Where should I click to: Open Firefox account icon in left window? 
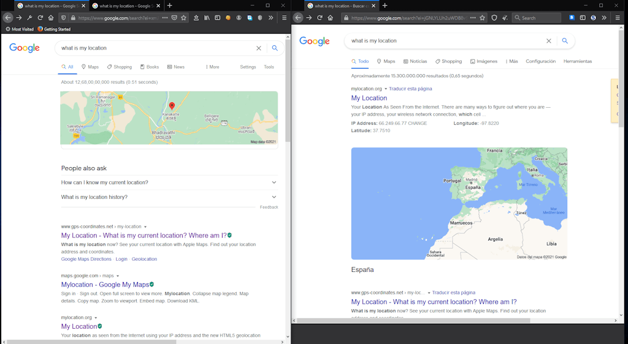tap(239, 18)
